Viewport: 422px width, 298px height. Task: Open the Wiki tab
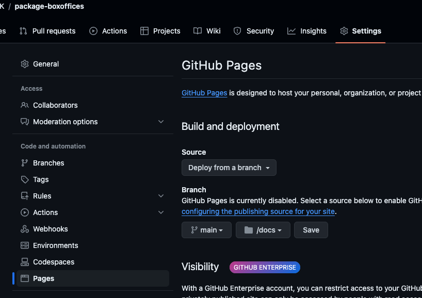(207, 31)
